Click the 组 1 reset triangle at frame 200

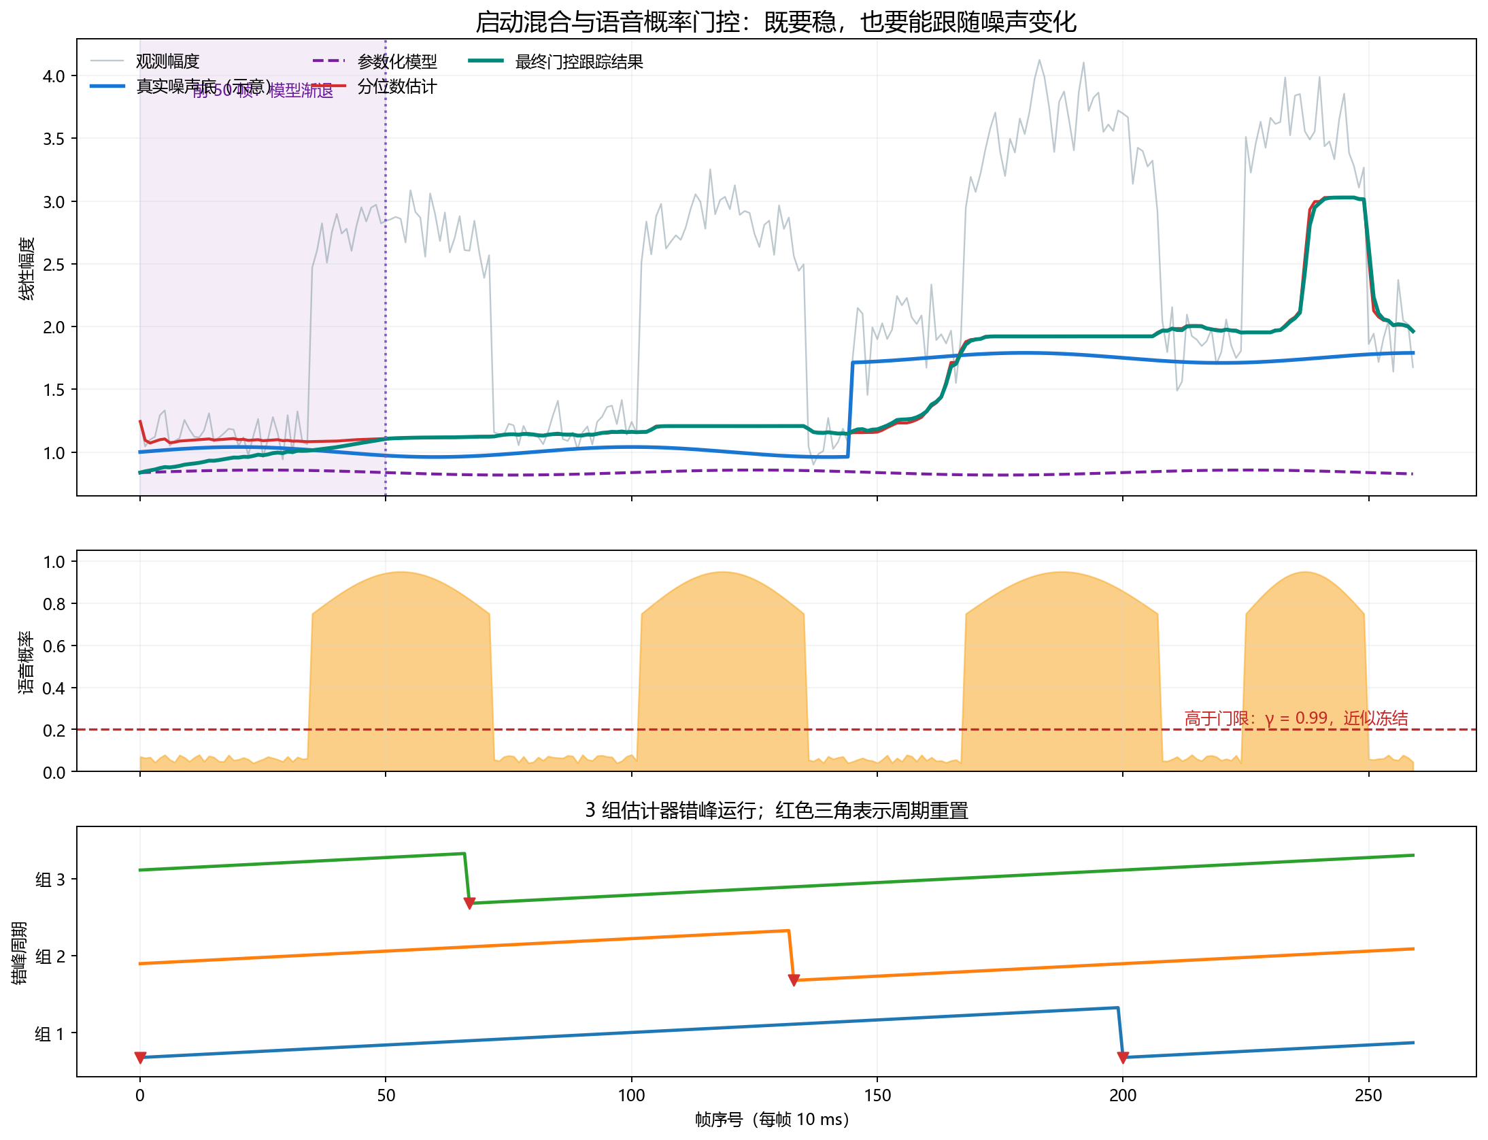pyautogui.click(x=1123, y=1058)
